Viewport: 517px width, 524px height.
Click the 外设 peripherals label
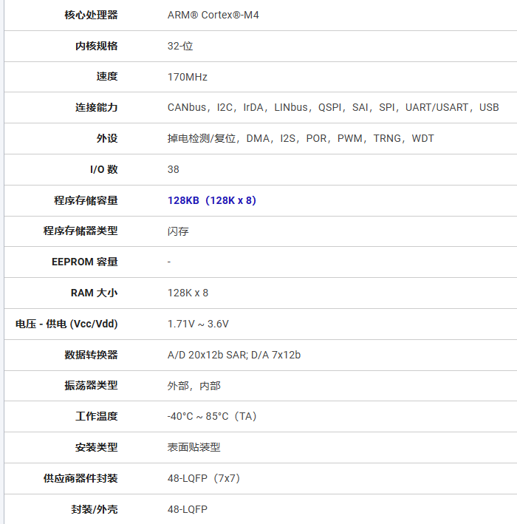tap(106, 139)
